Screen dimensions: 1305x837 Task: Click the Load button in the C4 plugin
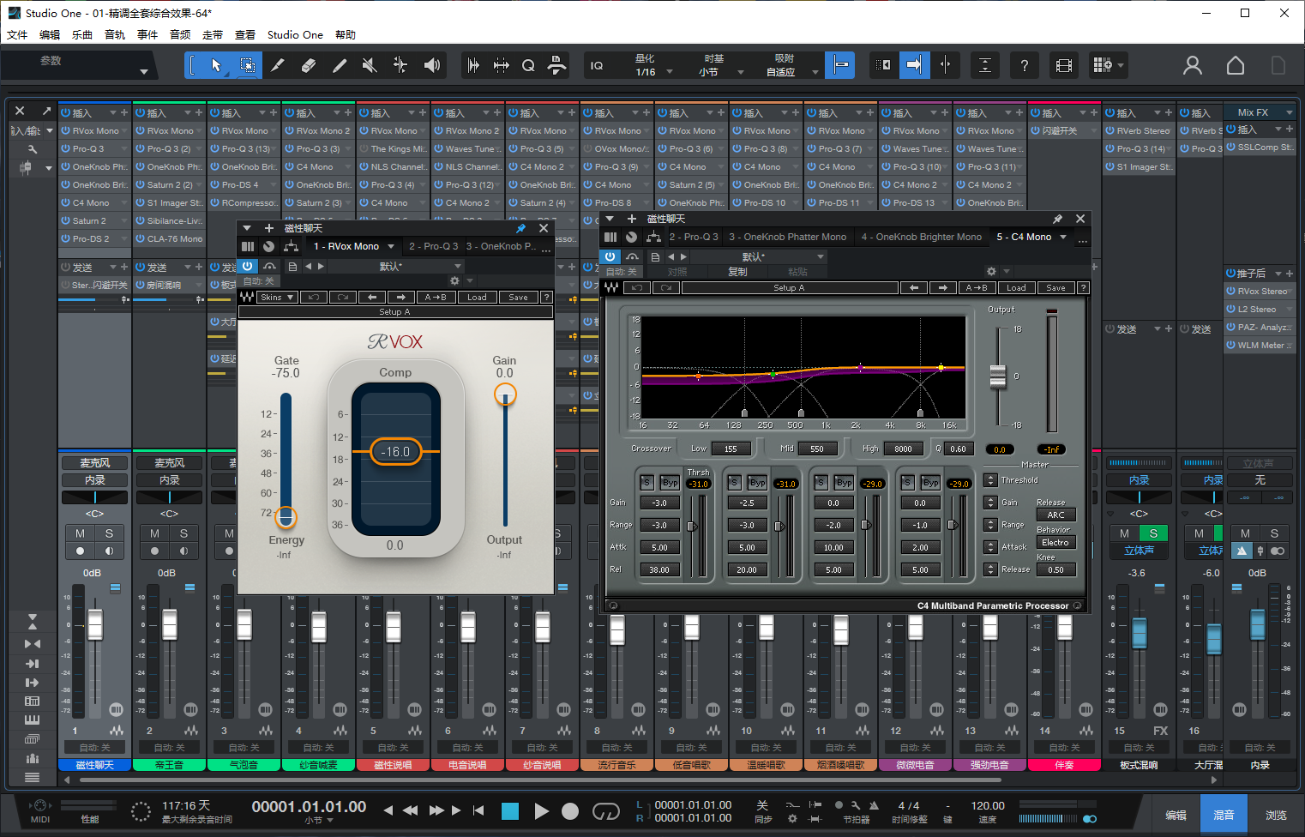1016,288
